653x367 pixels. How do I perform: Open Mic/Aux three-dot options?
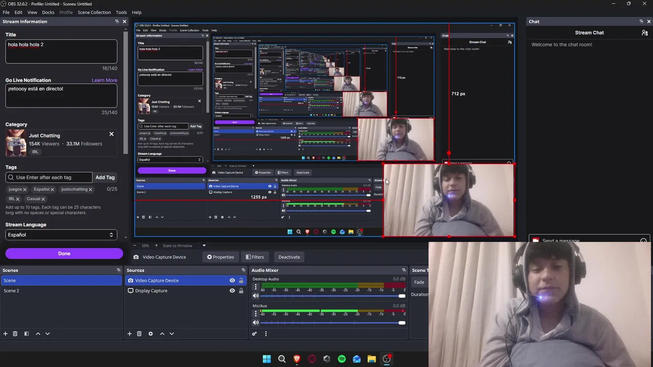(256, 313)
